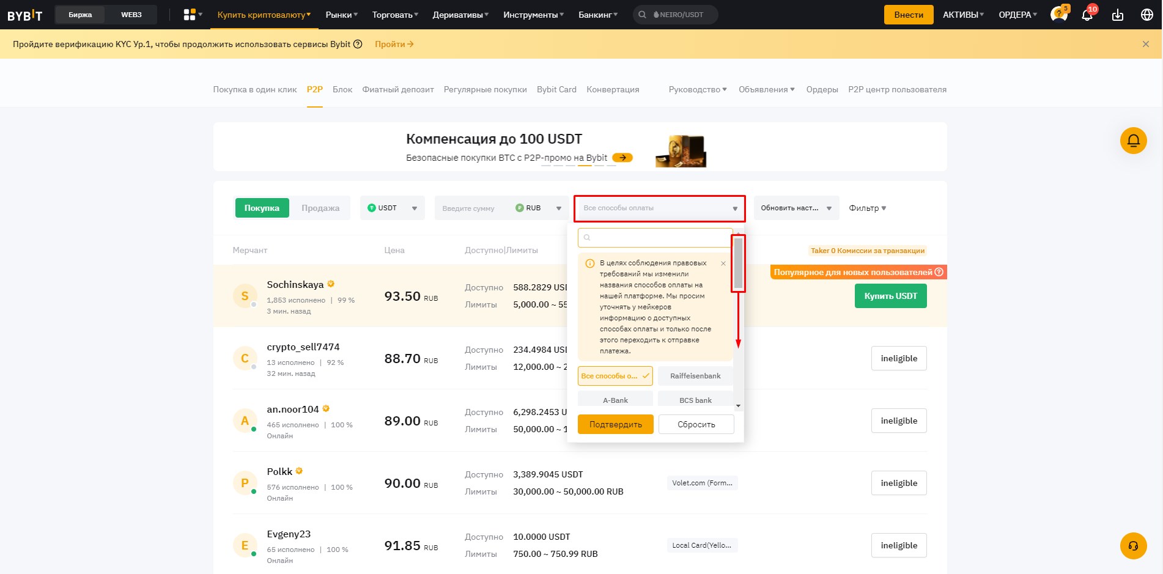This screenshot has height=574, width=1163.
Task: Select the 'Все способы о...' payment option
Action: [615, 376]
